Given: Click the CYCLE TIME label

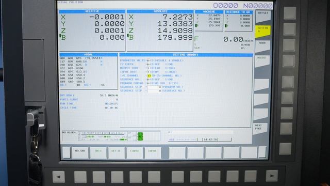Looking at the screenshot, I should click(x=69, y=108).
